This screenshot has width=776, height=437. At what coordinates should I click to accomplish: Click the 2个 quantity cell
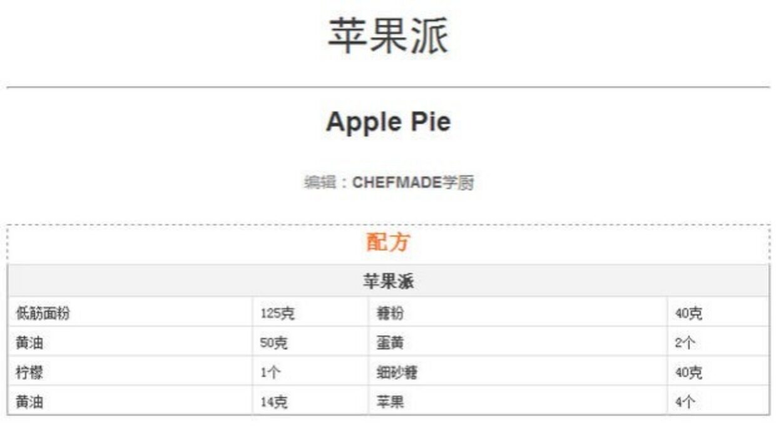pyautogui.click(x=685, y=343)
